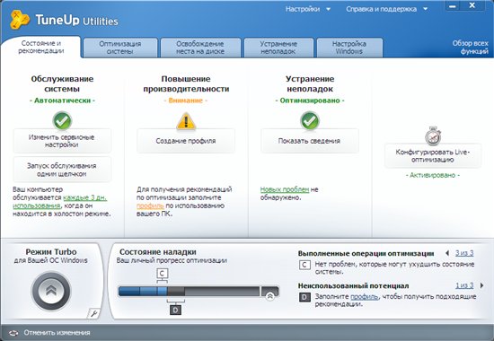The image size is (494, 341).
Task: Click the Оптимизировано status text
Action: click(310, 101)
